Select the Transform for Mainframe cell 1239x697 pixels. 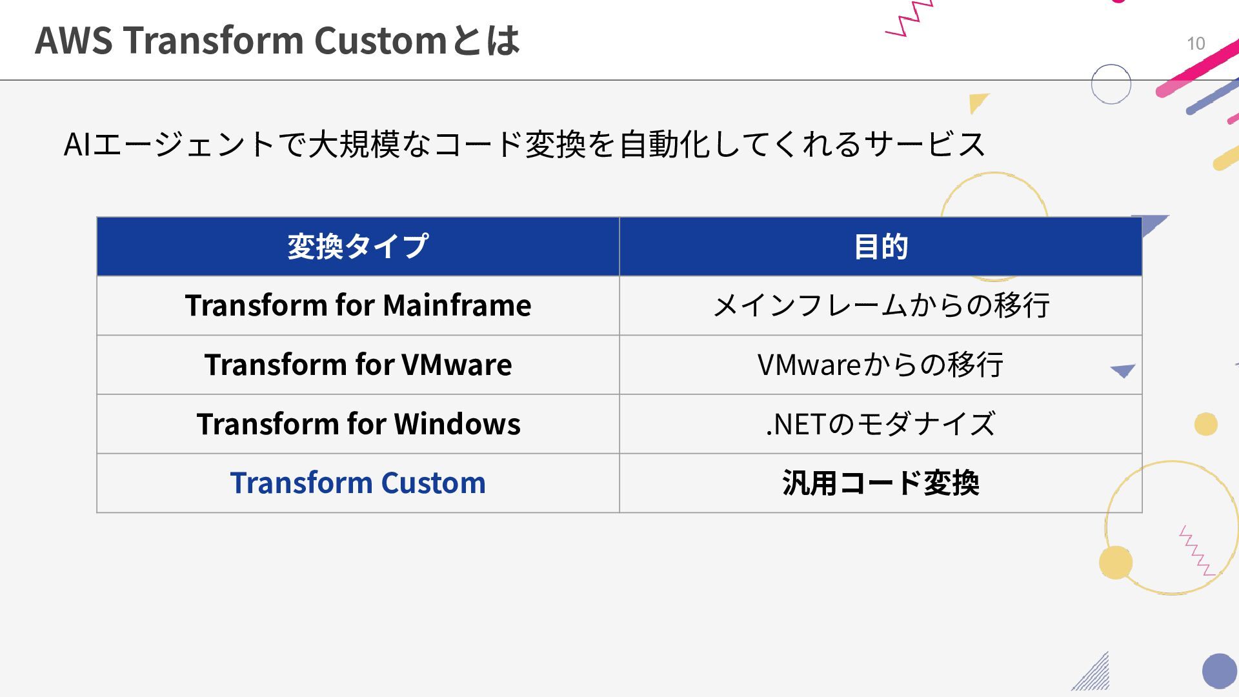[x=358, y=305]
